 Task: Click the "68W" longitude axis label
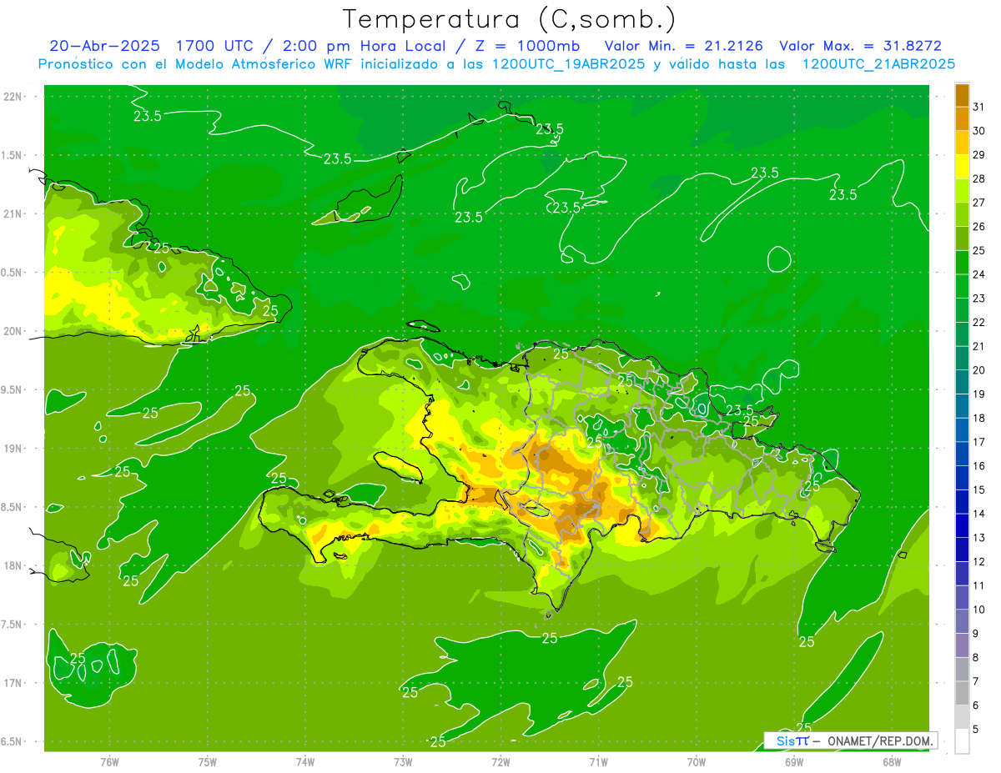pos(892,761)
